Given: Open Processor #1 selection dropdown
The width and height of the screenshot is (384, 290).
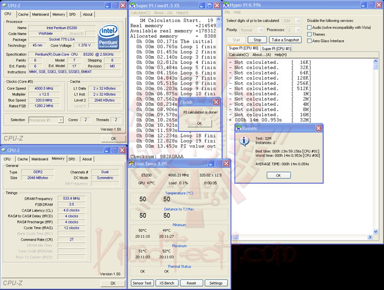Looking at the screenshot, I should click(61, 120).
